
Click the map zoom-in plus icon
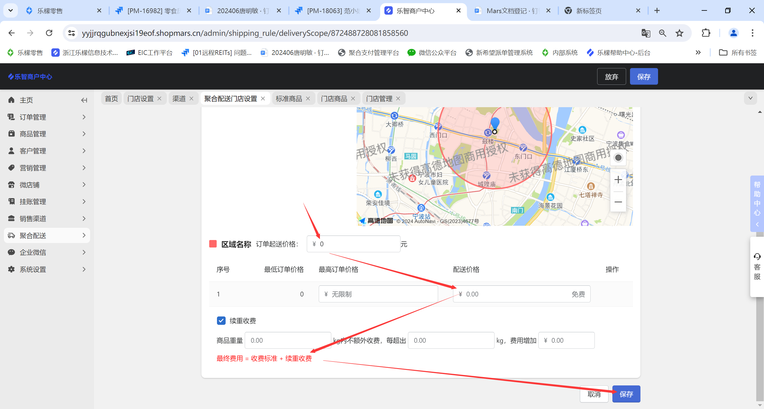click(618, 180)
